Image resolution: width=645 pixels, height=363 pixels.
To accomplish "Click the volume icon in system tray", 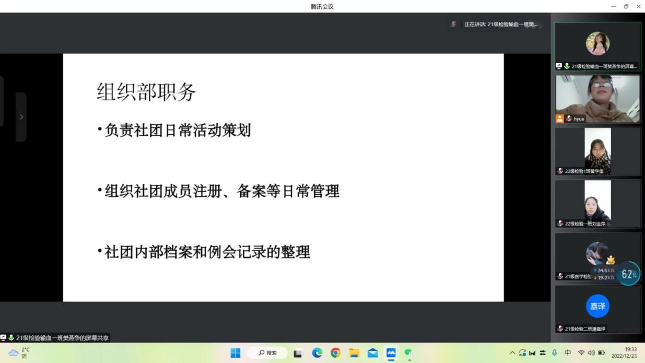I will 591,353.
